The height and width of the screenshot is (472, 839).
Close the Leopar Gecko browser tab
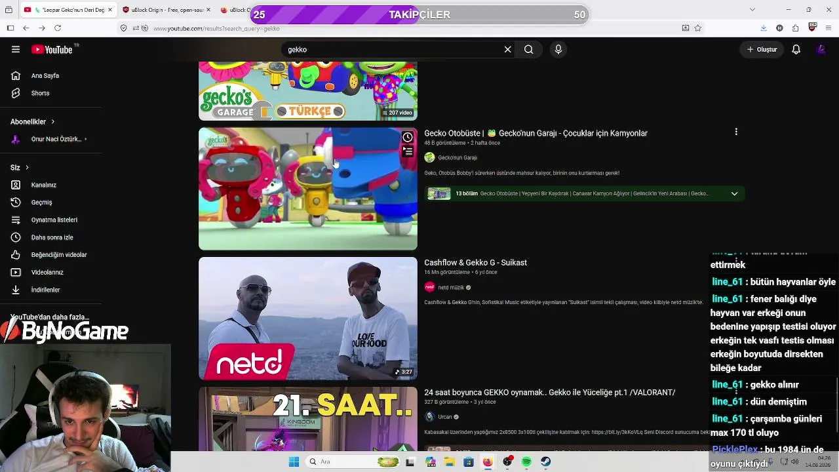click(x=109, y=10)
